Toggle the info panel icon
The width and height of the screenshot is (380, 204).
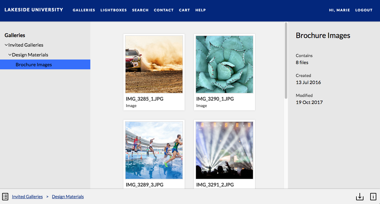(373, 197)
